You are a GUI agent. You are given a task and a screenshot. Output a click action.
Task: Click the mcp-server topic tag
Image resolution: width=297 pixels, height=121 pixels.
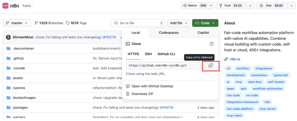268,109
